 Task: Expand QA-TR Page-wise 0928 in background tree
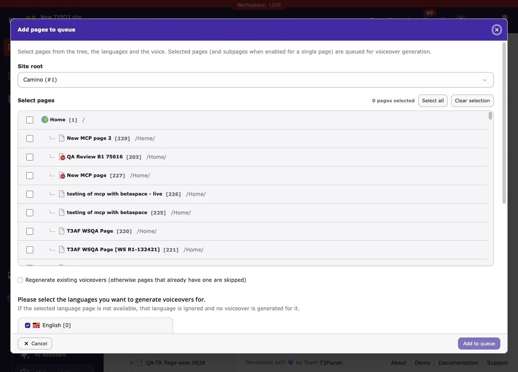[131, 363]
